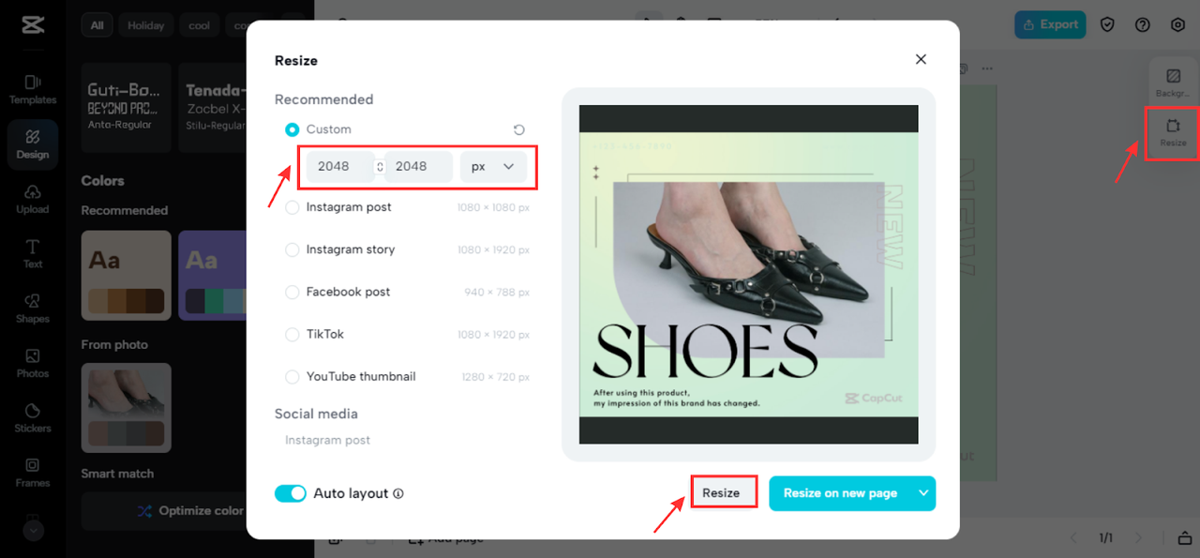Select the Holiday filter tab
The image size is (1200, 558).
pyautogui.click(x=145, y=25)
